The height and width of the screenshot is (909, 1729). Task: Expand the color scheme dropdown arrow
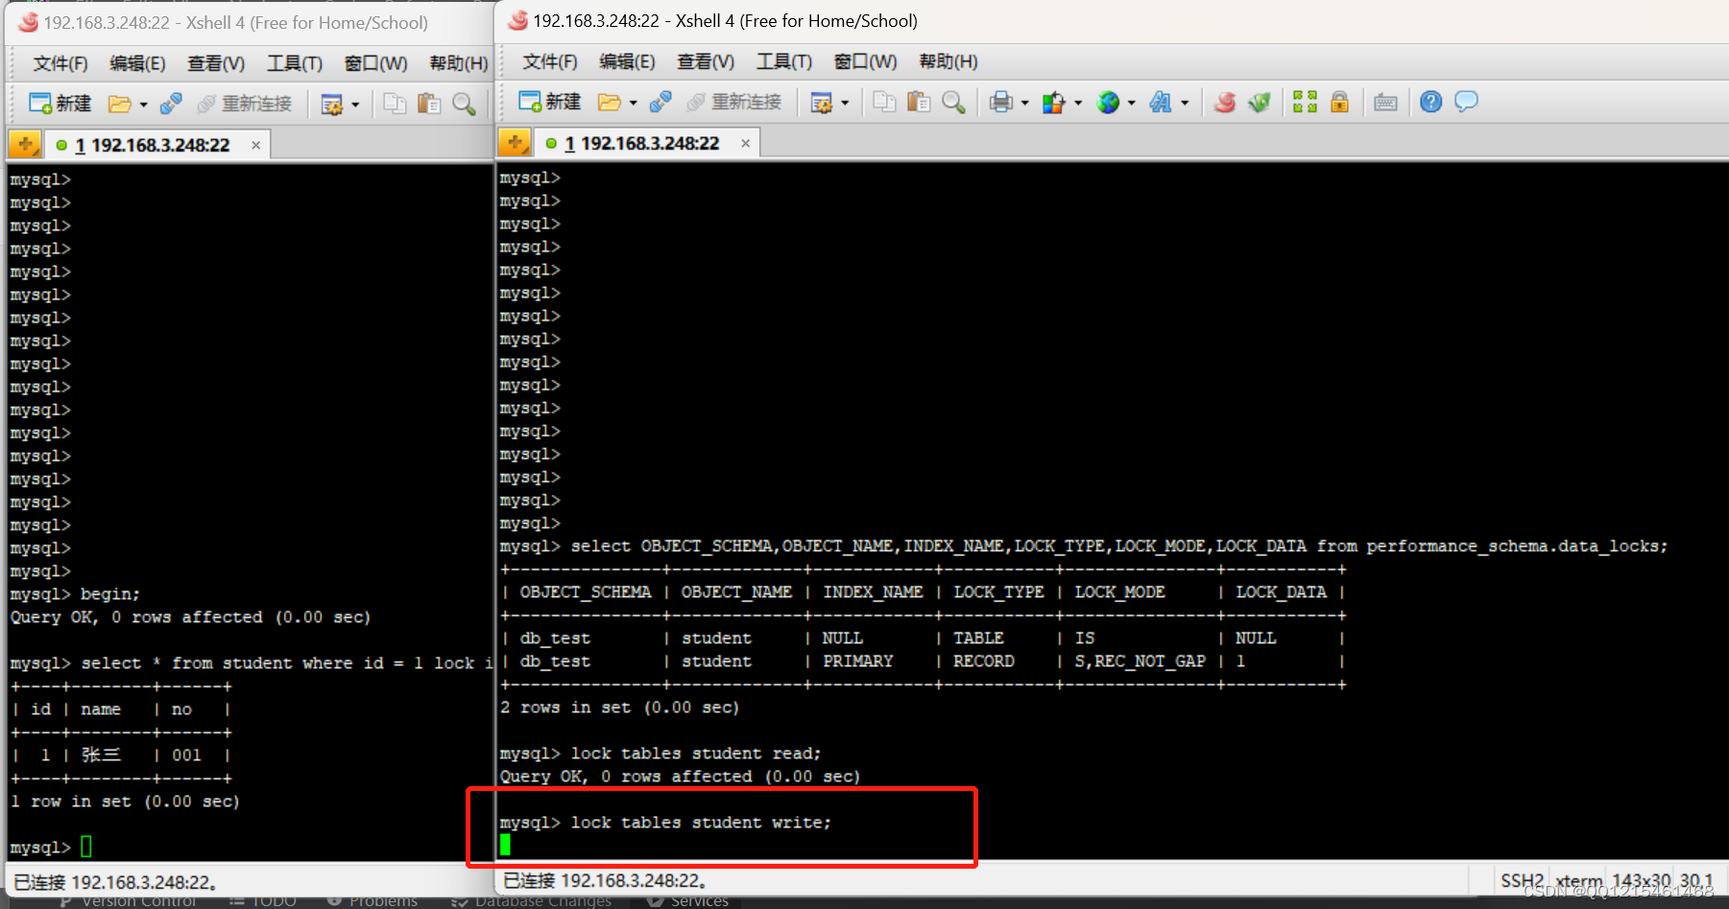(1078, 103)
